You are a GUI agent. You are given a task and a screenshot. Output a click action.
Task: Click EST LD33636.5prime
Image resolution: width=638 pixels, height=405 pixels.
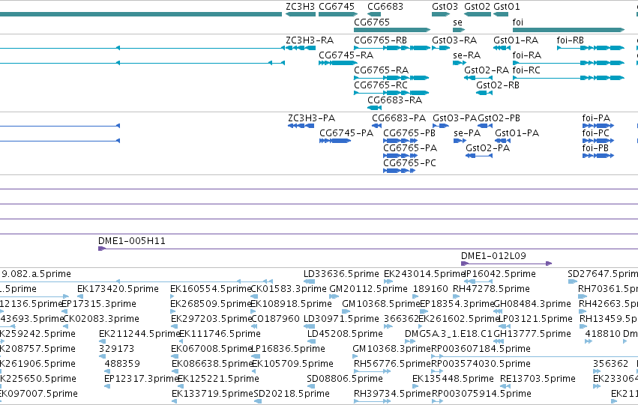point(341,274)
